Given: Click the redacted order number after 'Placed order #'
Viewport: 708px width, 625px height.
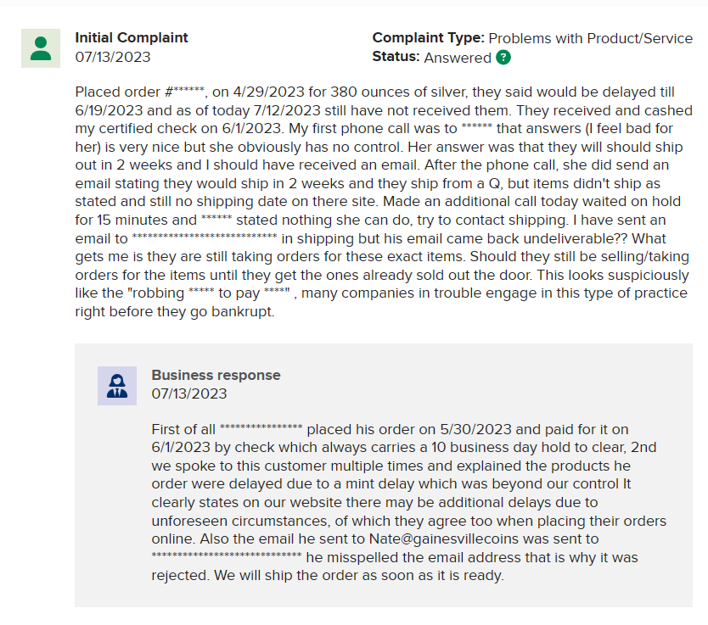Looking at the screenshot, I should point(189,89).
